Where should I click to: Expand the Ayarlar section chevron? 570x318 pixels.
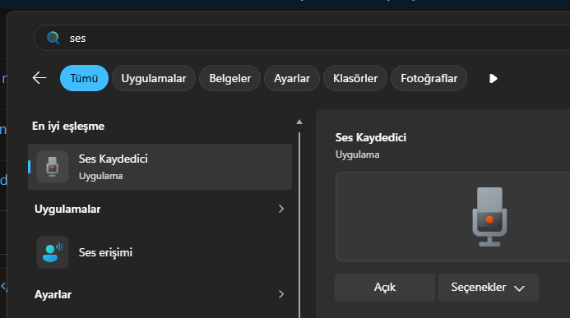click(281, 294)
